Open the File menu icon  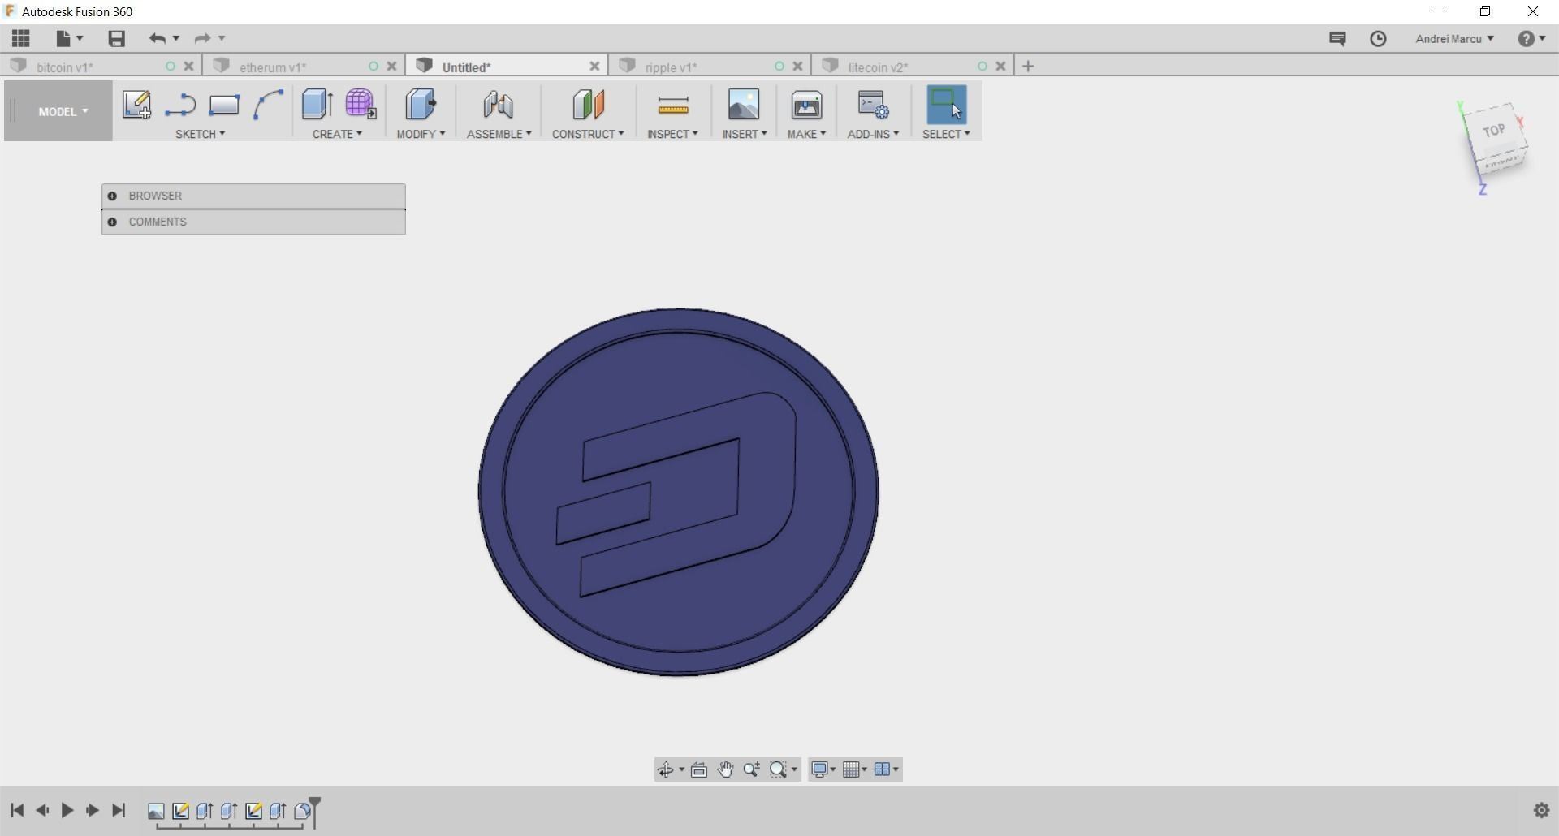tap(69, 38)
